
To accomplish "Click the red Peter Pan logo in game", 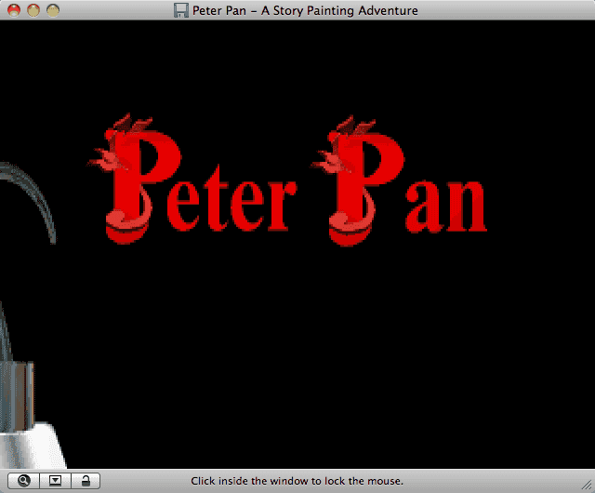I will pyautogui.click(x=287, y=180).
